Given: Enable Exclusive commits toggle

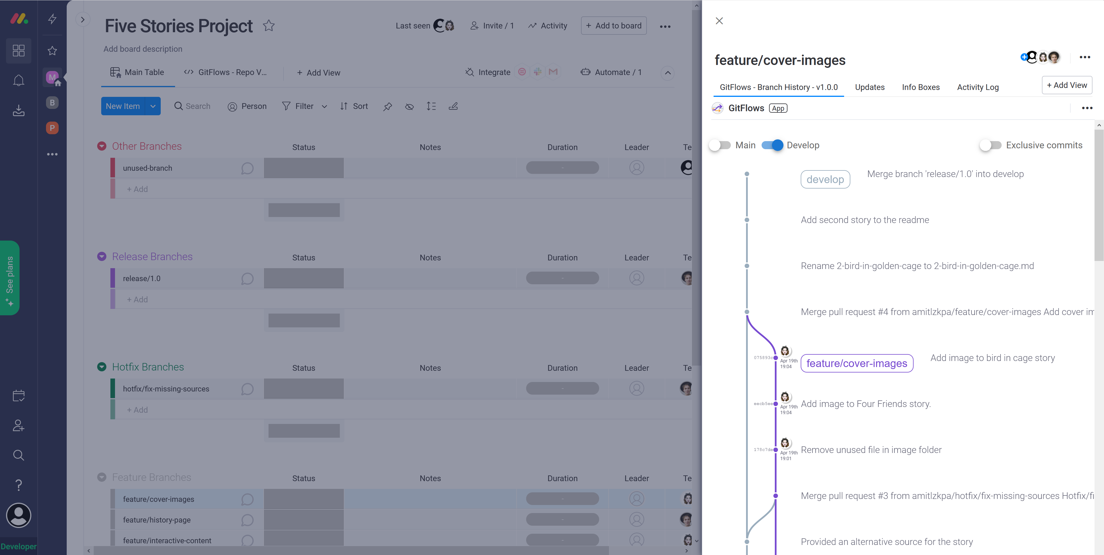Looking at the screenshot, I should pyautogui.click(x=990, y=145).
